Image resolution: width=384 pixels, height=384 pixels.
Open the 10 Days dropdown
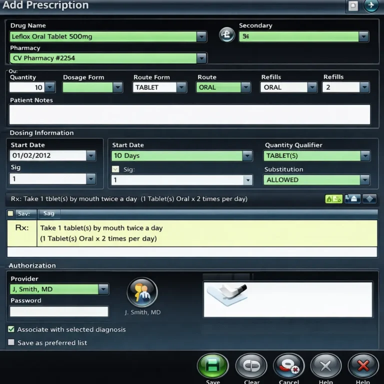pyautogui.click(x=247, y=156)
